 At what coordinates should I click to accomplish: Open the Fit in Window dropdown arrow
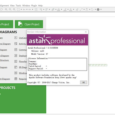click(x=21, y=10)
